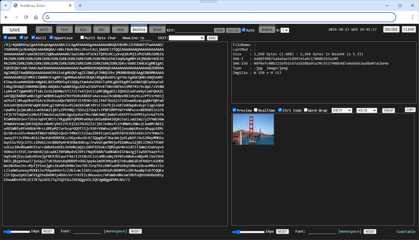This screenshot has height=240, width=419.
Task: Click the EXEC button
Action: 212,38
